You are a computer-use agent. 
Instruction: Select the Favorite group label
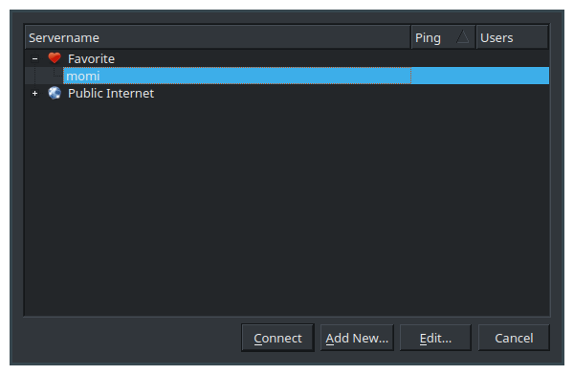point(91,58)
